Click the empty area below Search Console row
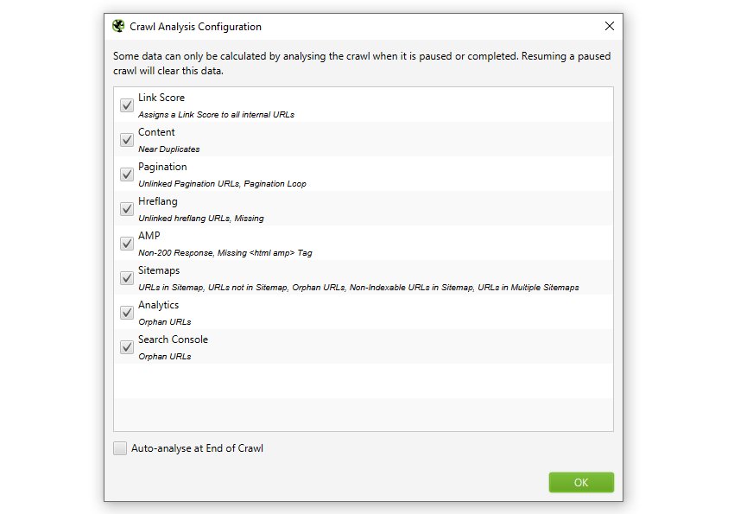The image size is (734, 514). (x=364, y=397)
